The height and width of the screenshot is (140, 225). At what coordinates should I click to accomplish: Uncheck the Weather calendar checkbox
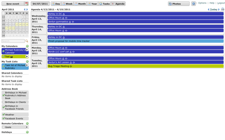[3, 115]
